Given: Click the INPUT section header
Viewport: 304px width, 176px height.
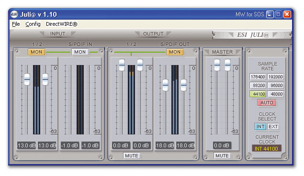Looking at the screenshot, I should [57, 33].
